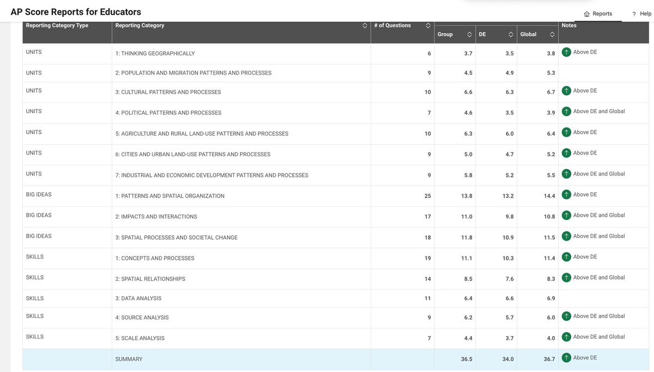Click green arrow icon in Agriculture row

point(566,132)
